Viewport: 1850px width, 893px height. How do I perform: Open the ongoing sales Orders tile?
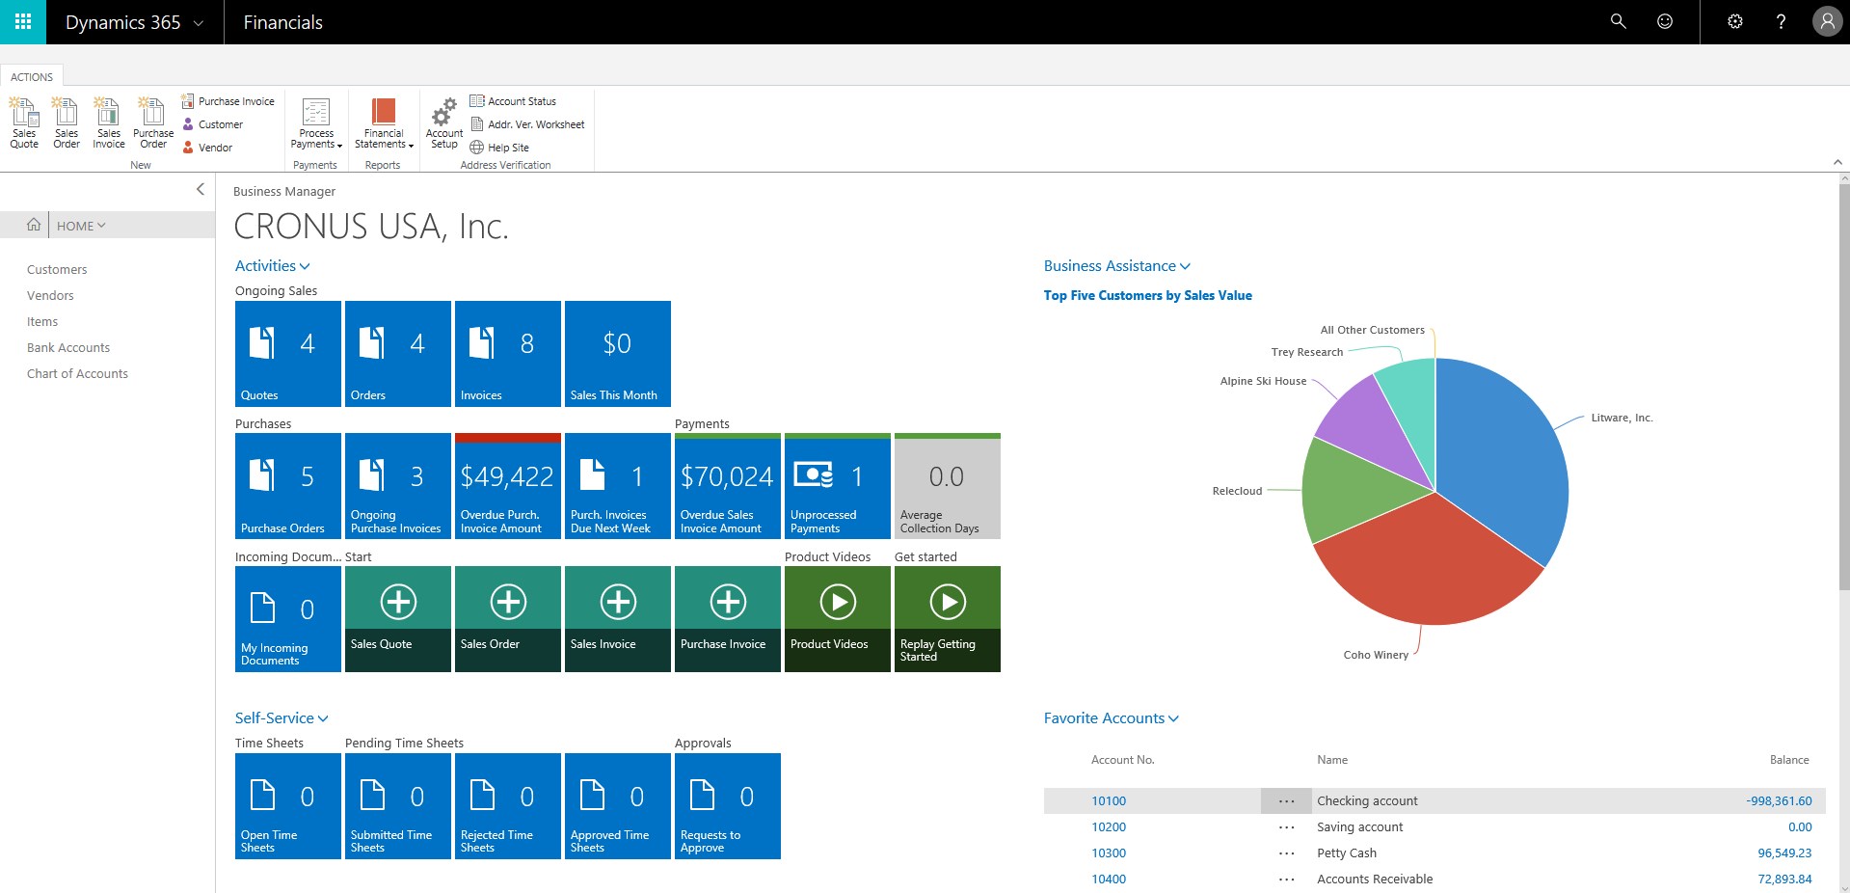click(398, 354)
